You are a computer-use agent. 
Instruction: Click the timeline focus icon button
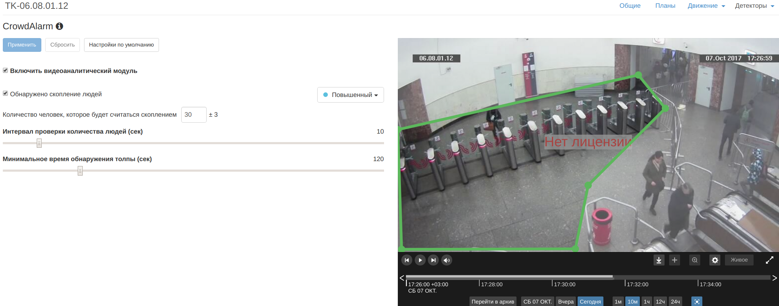[x=697, y=301]
